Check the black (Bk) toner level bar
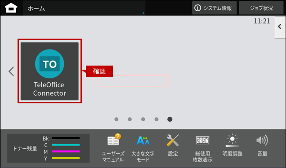The width and height of the screenshot is (286, 168). pos(66,138)
